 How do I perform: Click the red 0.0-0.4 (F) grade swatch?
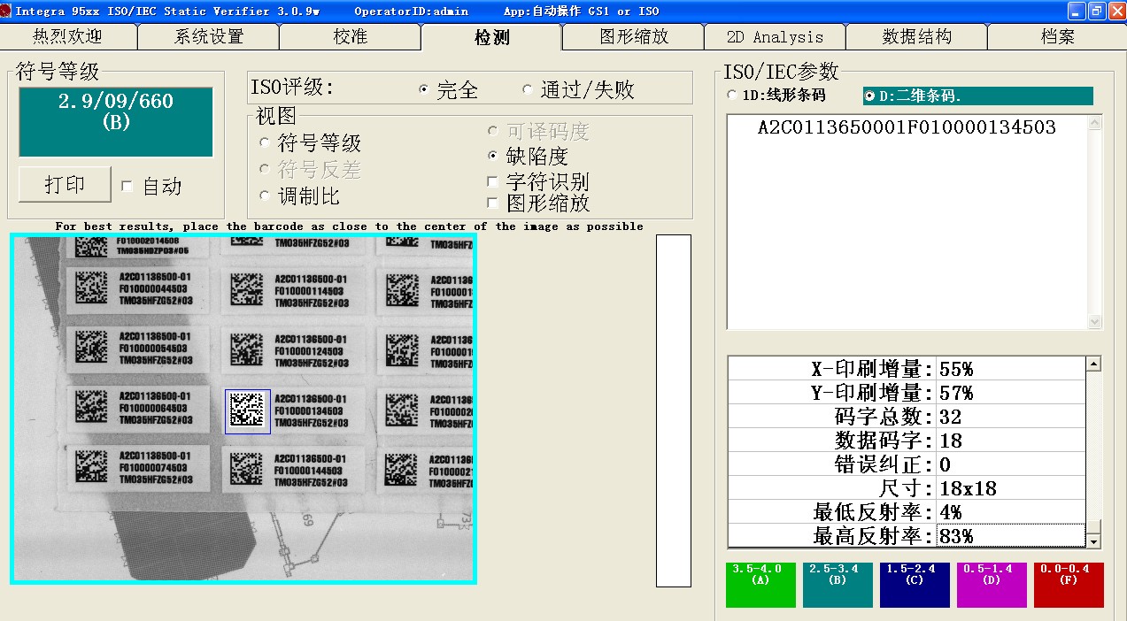pyautogui.click(x=1069, y=586)
